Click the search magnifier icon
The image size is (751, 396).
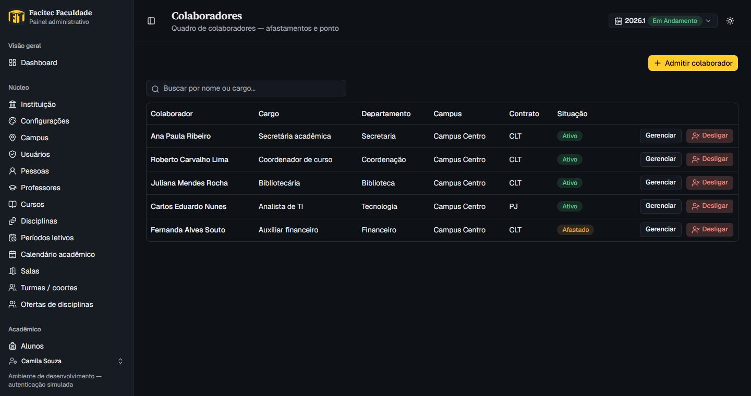[155, 89]
